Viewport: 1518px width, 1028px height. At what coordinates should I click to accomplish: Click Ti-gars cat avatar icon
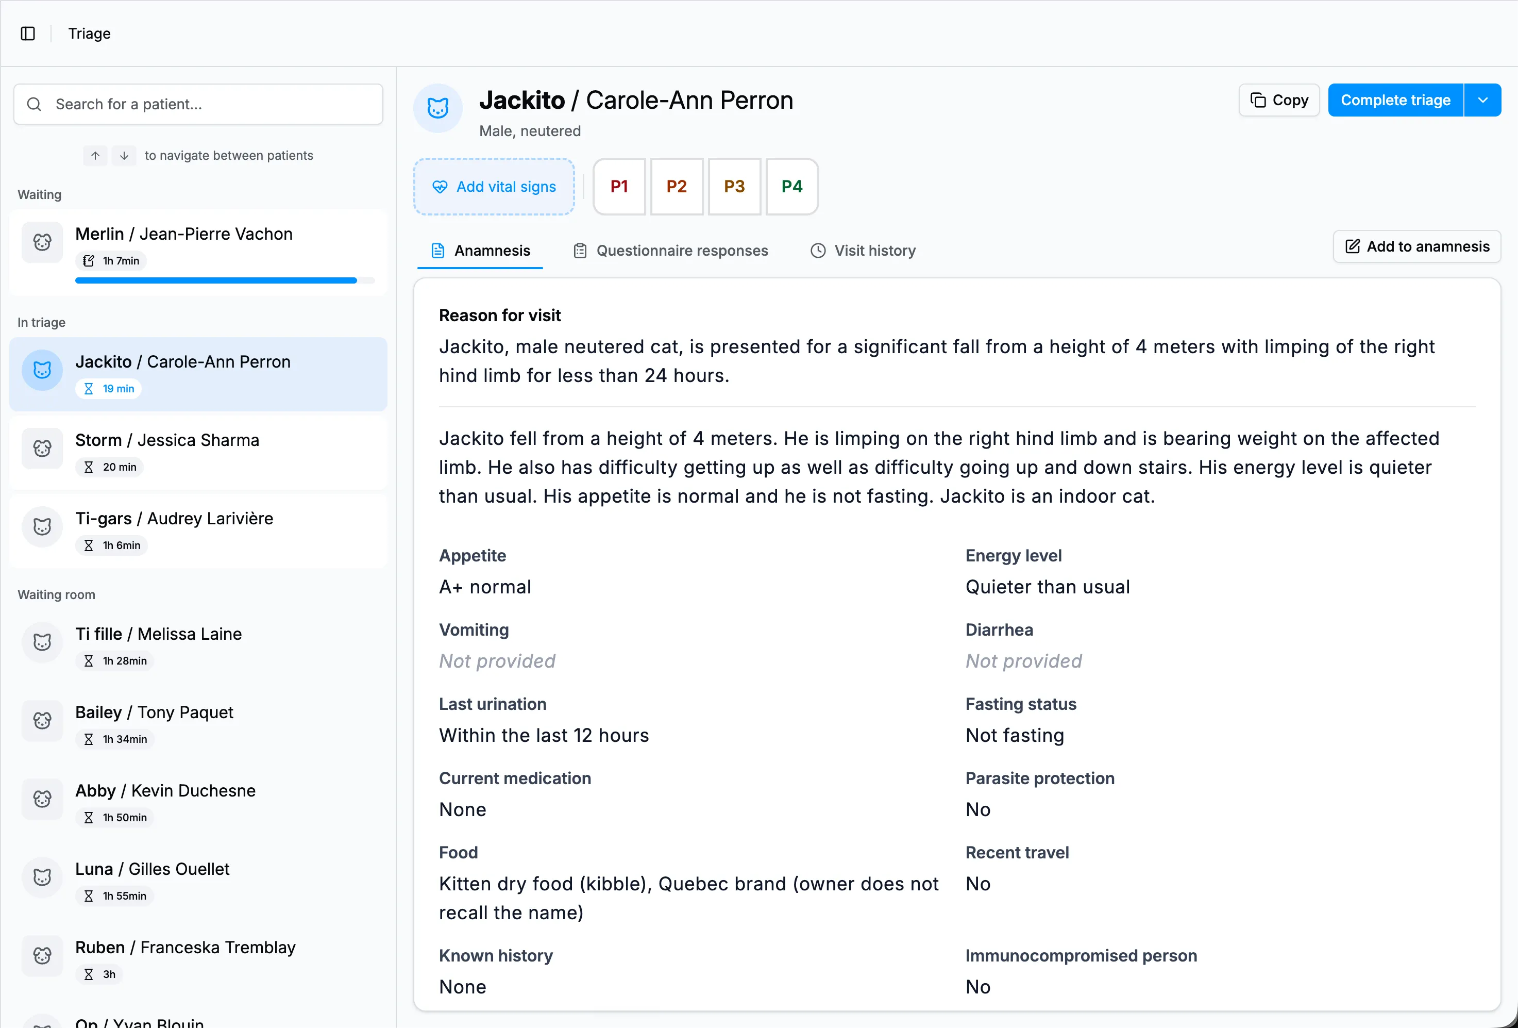pyautogui.click(x=42, y=527)
